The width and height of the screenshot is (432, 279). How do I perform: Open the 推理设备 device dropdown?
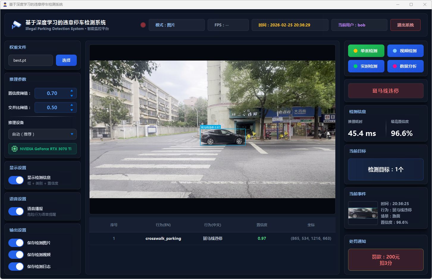pyautogui.click(x=43, y=134)
